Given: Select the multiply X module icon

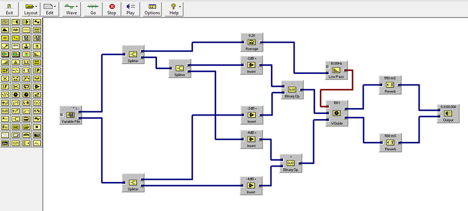Looking at the screenshot, I should 5,79.
